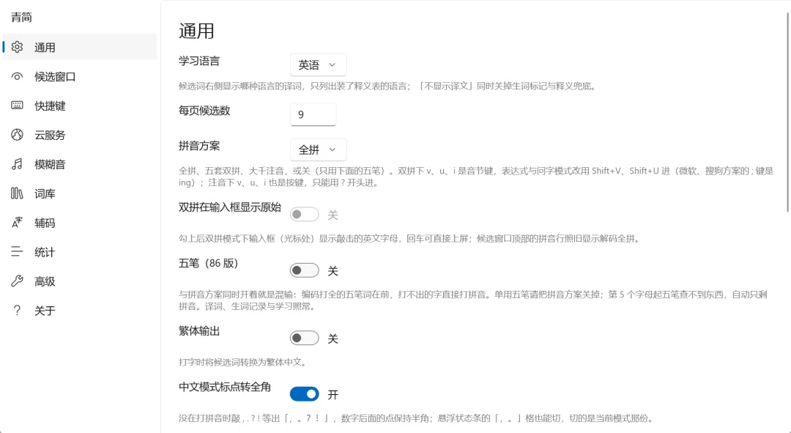This screenshot has height=433, width=791.
Task: Click the music note icon for 模糊音
Action: [17, 164]
